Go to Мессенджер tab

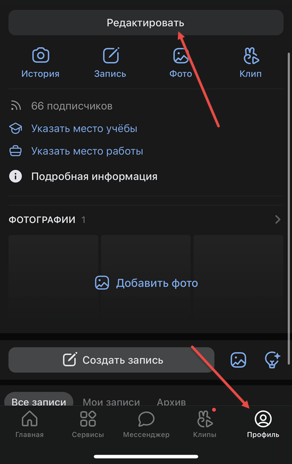pyautogui.click(x=147, y=424)
